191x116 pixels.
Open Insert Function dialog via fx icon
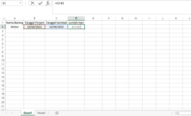(x=48, y=3)
